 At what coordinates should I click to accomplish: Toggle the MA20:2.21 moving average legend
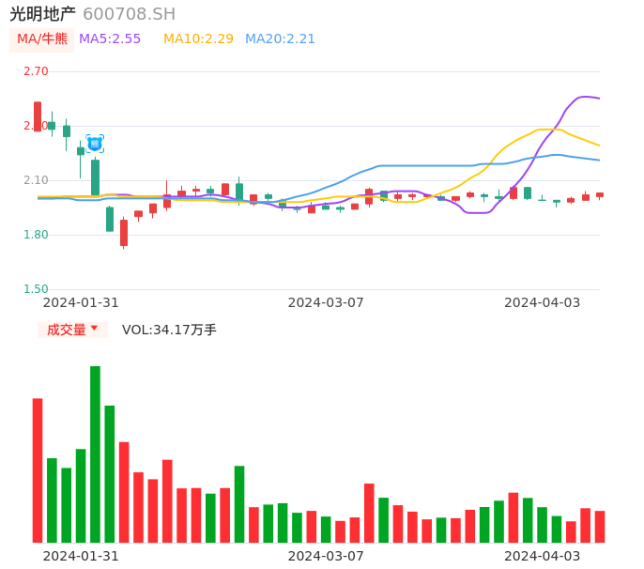[x=280, y=39]
